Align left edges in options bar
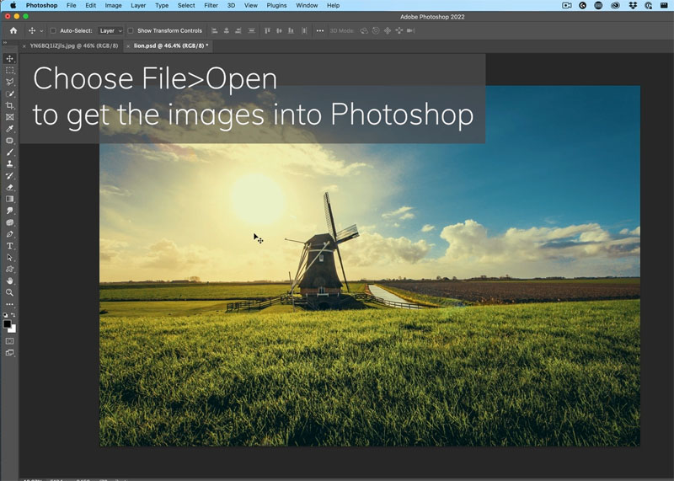 tap(215, 30)
